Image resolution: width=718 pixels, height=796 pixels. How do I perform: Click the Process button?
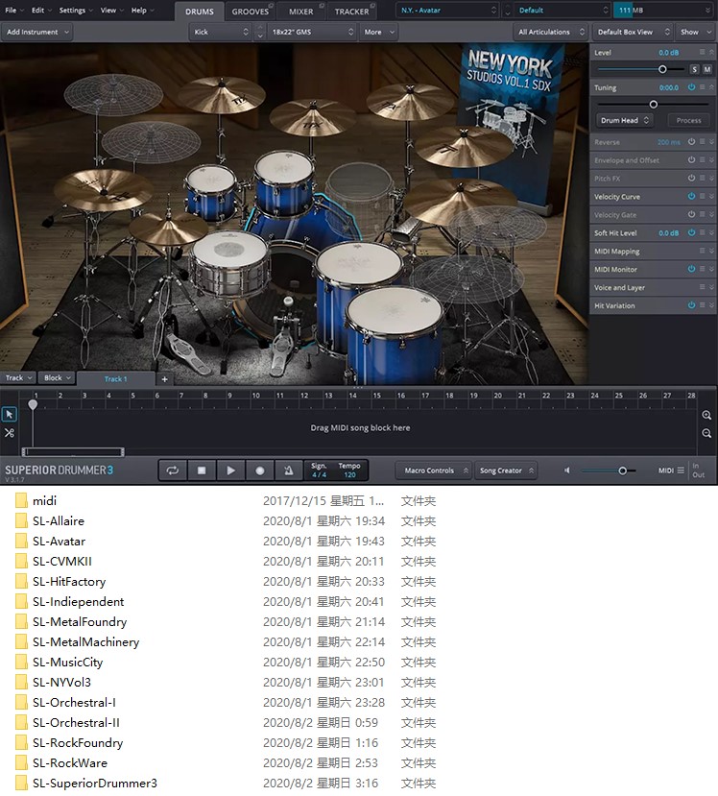pyautogui.click(x=688, y=120)
